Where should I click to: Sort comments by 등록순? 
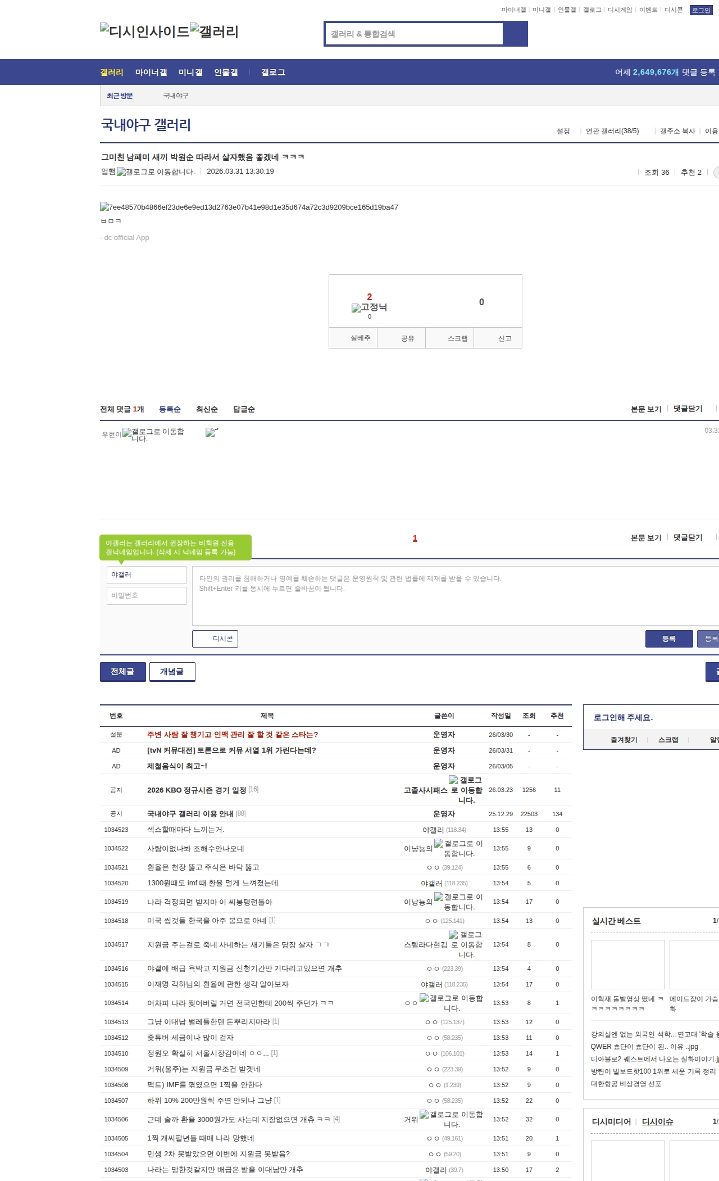pyautogui.click(x=170, y=409)
